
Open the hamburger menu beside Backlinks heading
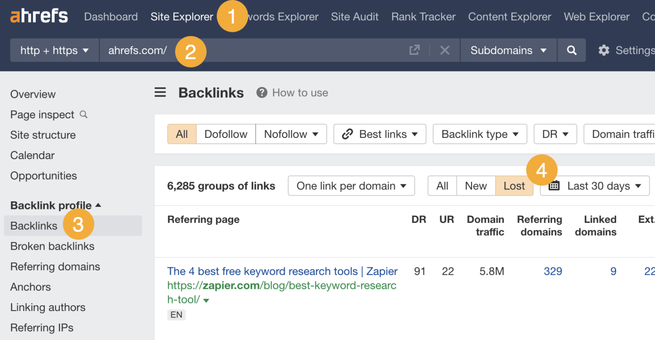point(160,92)
